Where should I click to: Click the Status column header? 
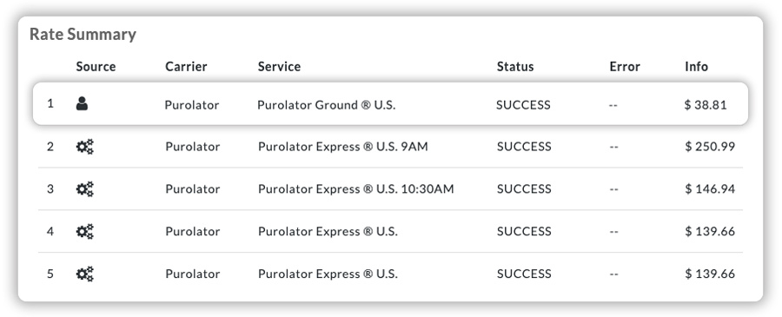point(515,67)
